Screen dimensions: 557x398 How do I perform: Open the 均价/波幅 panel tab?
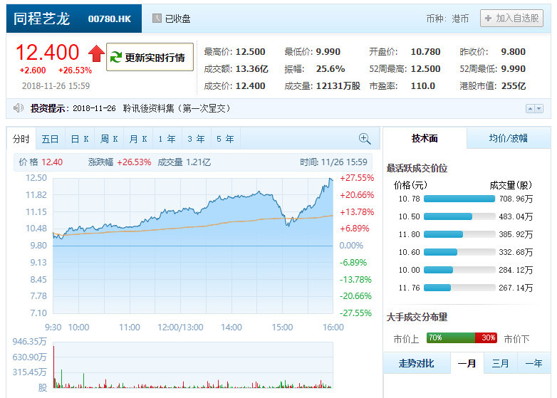tap(509, 138)
